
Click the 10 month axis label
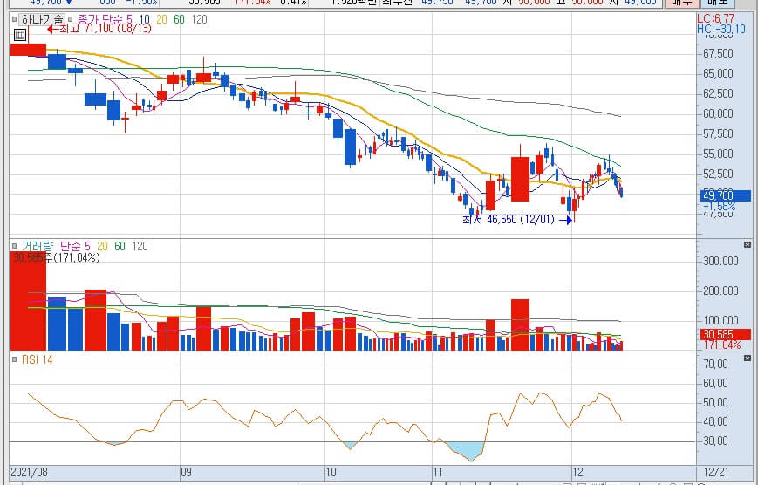[x=331, y=472]
